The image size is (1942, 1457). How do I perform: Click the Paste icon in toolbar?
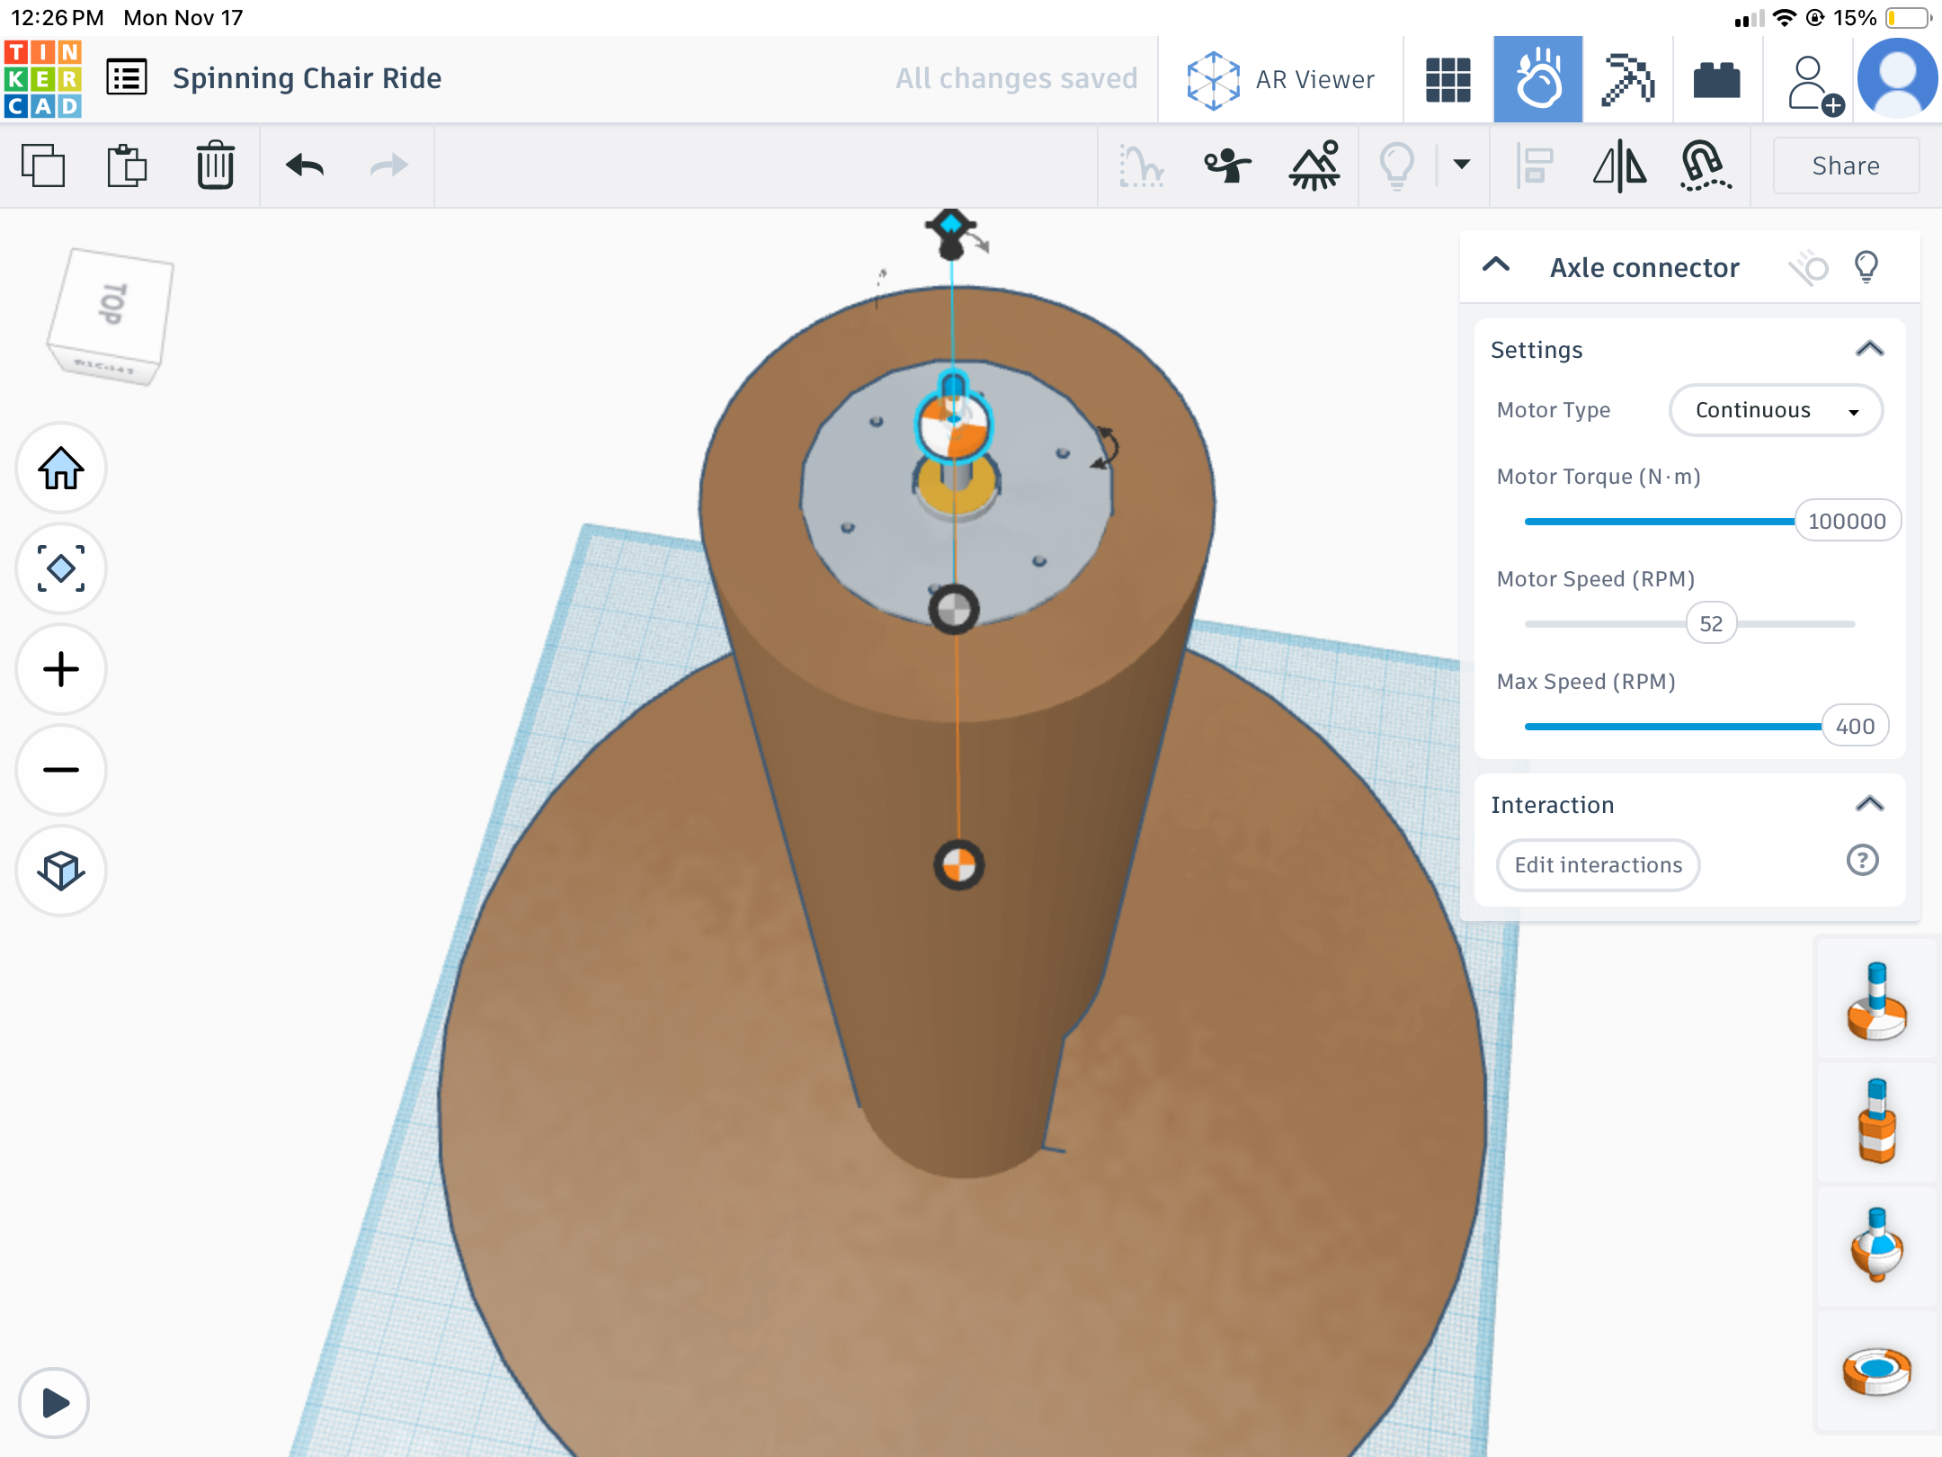[x=127, y=165]
